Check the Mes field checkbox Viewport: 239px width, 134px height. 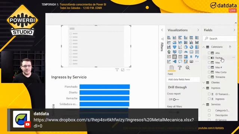209,63
